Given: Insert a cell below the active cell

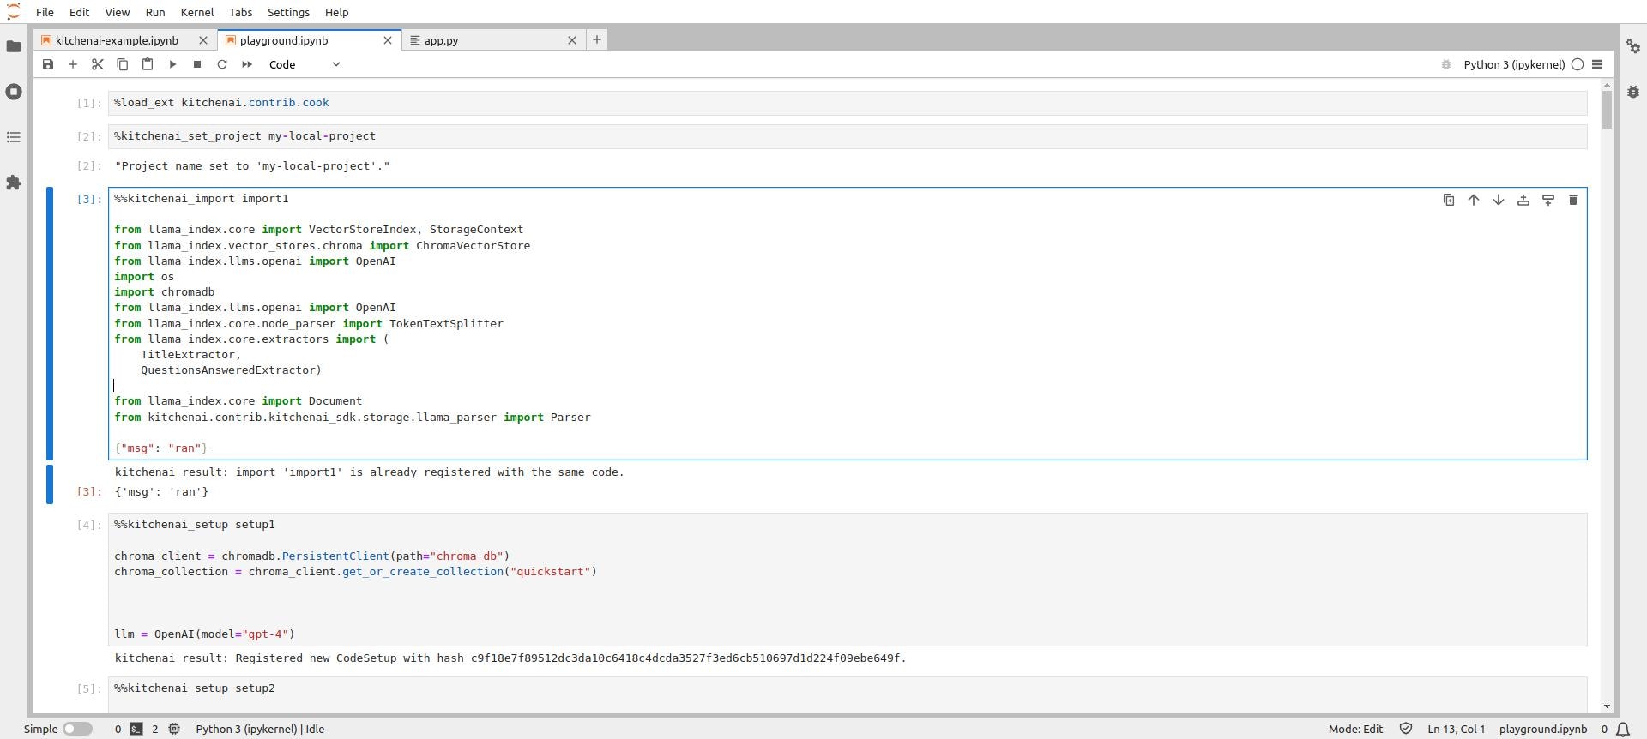Looking at the screenshot, I should click(1548, 200).
